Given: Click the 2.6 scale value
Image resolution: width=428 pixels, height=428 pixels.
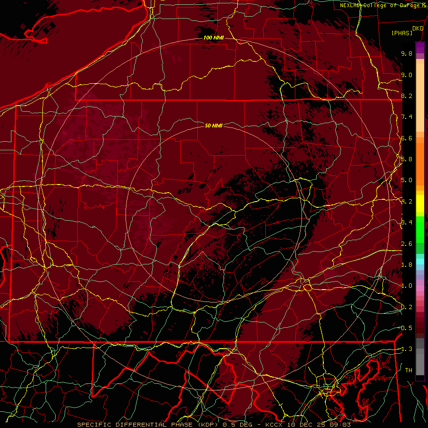Looking at the screenshot, I should (407, 244).
